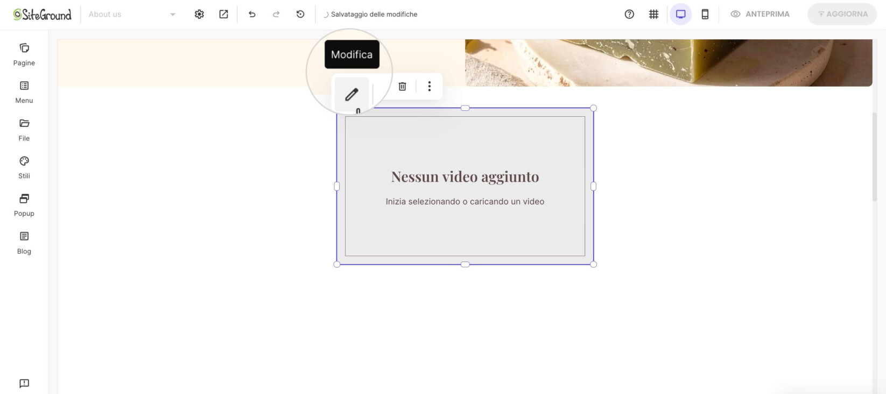886x394 pixels.
Task: Click the empty video placeholder block
Action: pos(465,186)
